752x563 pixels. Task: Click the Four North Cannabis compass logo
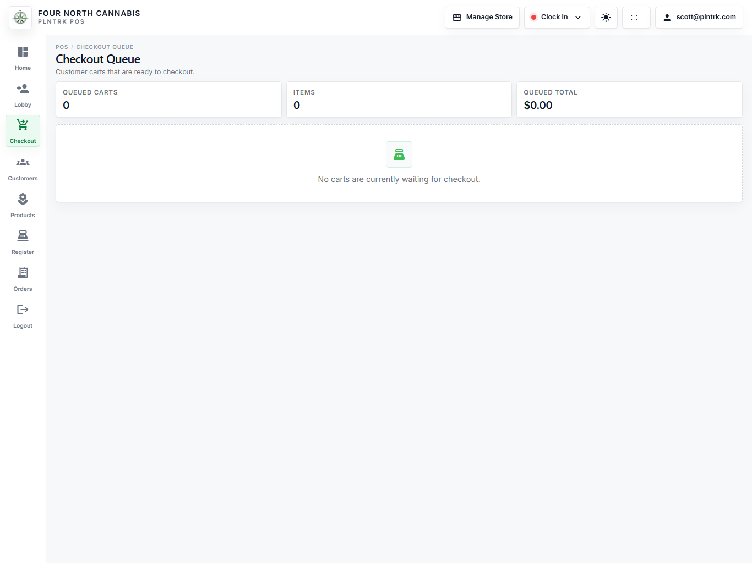coord(20,18)
